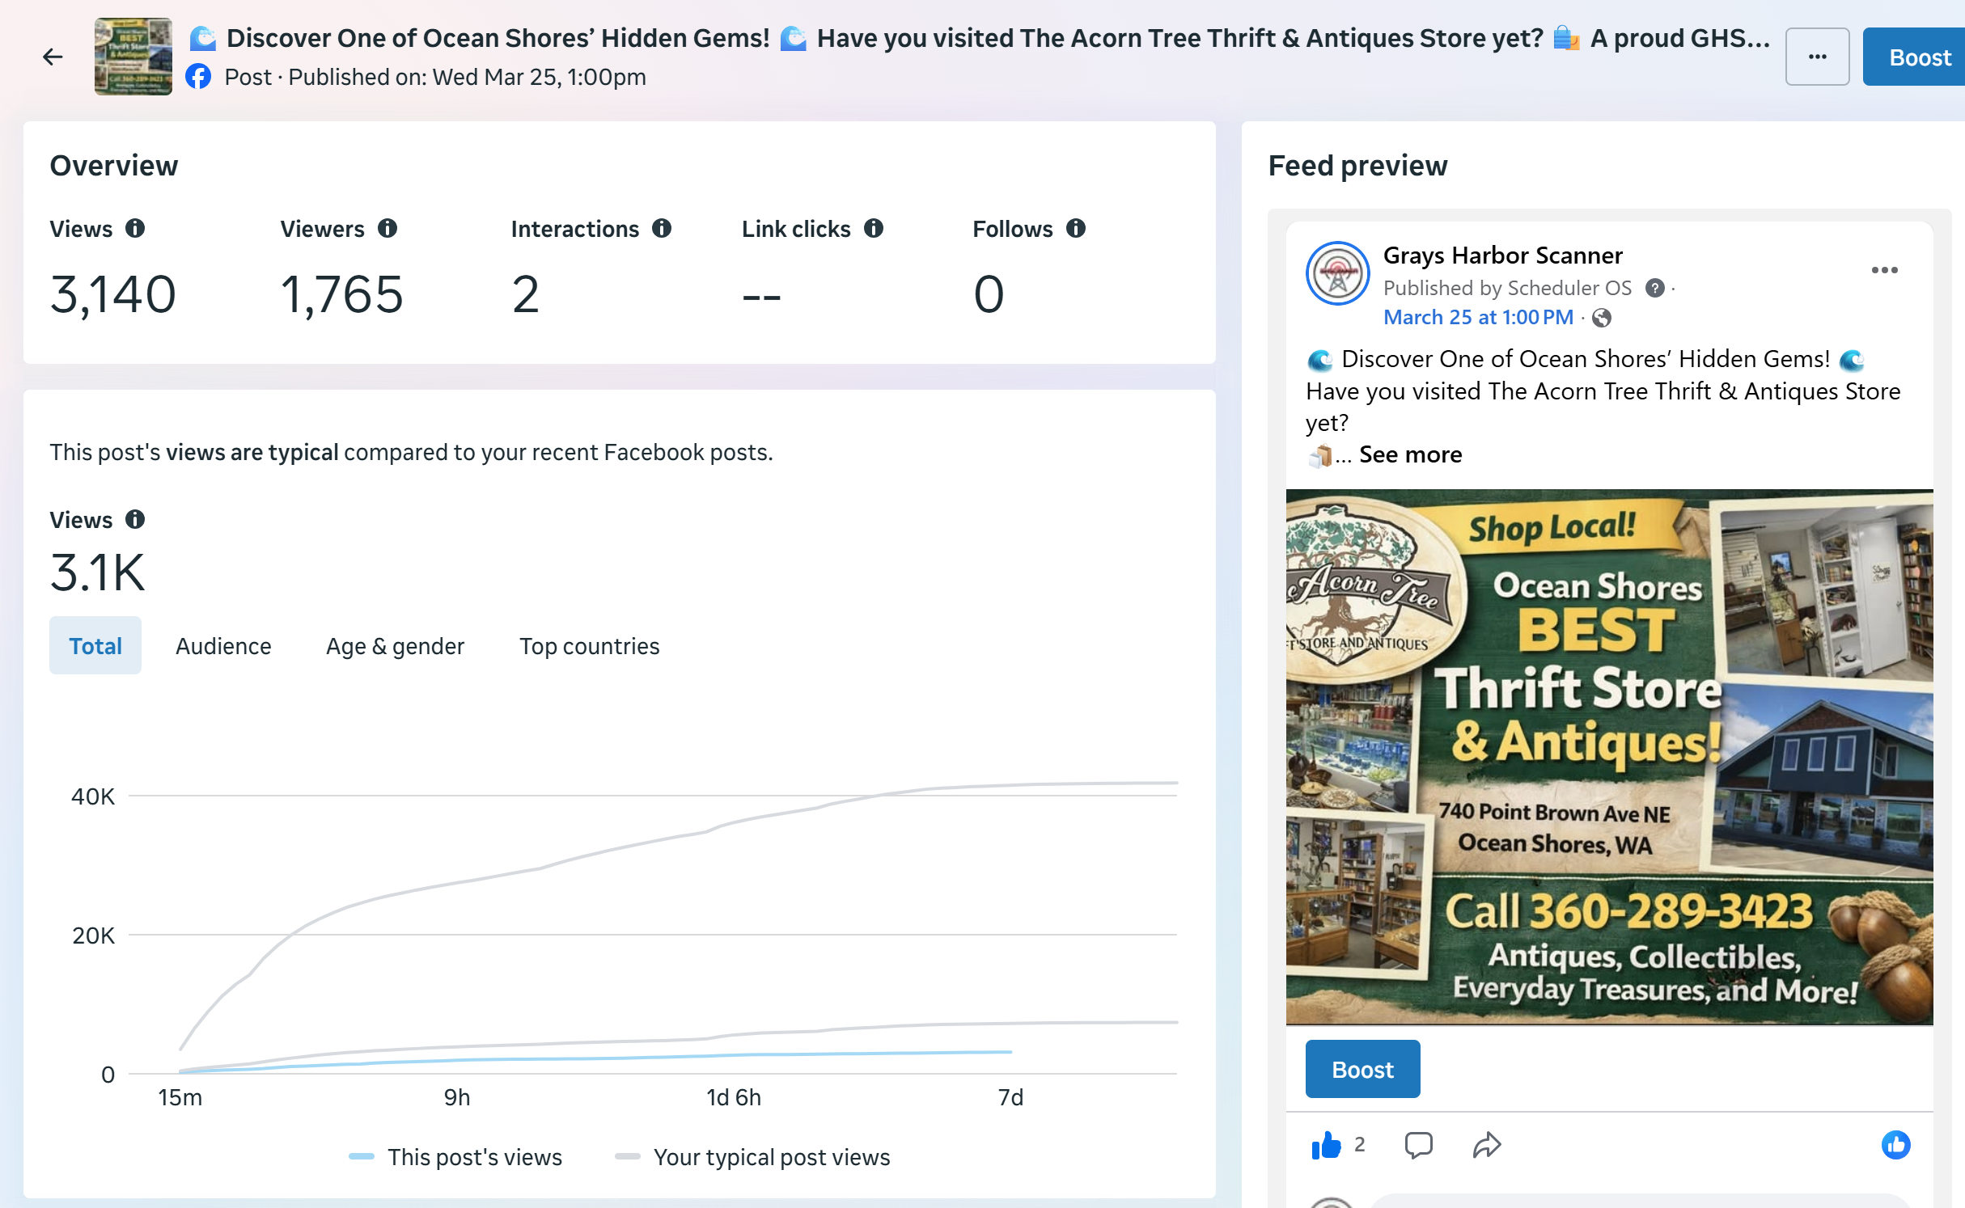The image size is (1965, 1208).
Task: Click the thumbs-up Like icon in the post
Action: pos(1326,1145)
